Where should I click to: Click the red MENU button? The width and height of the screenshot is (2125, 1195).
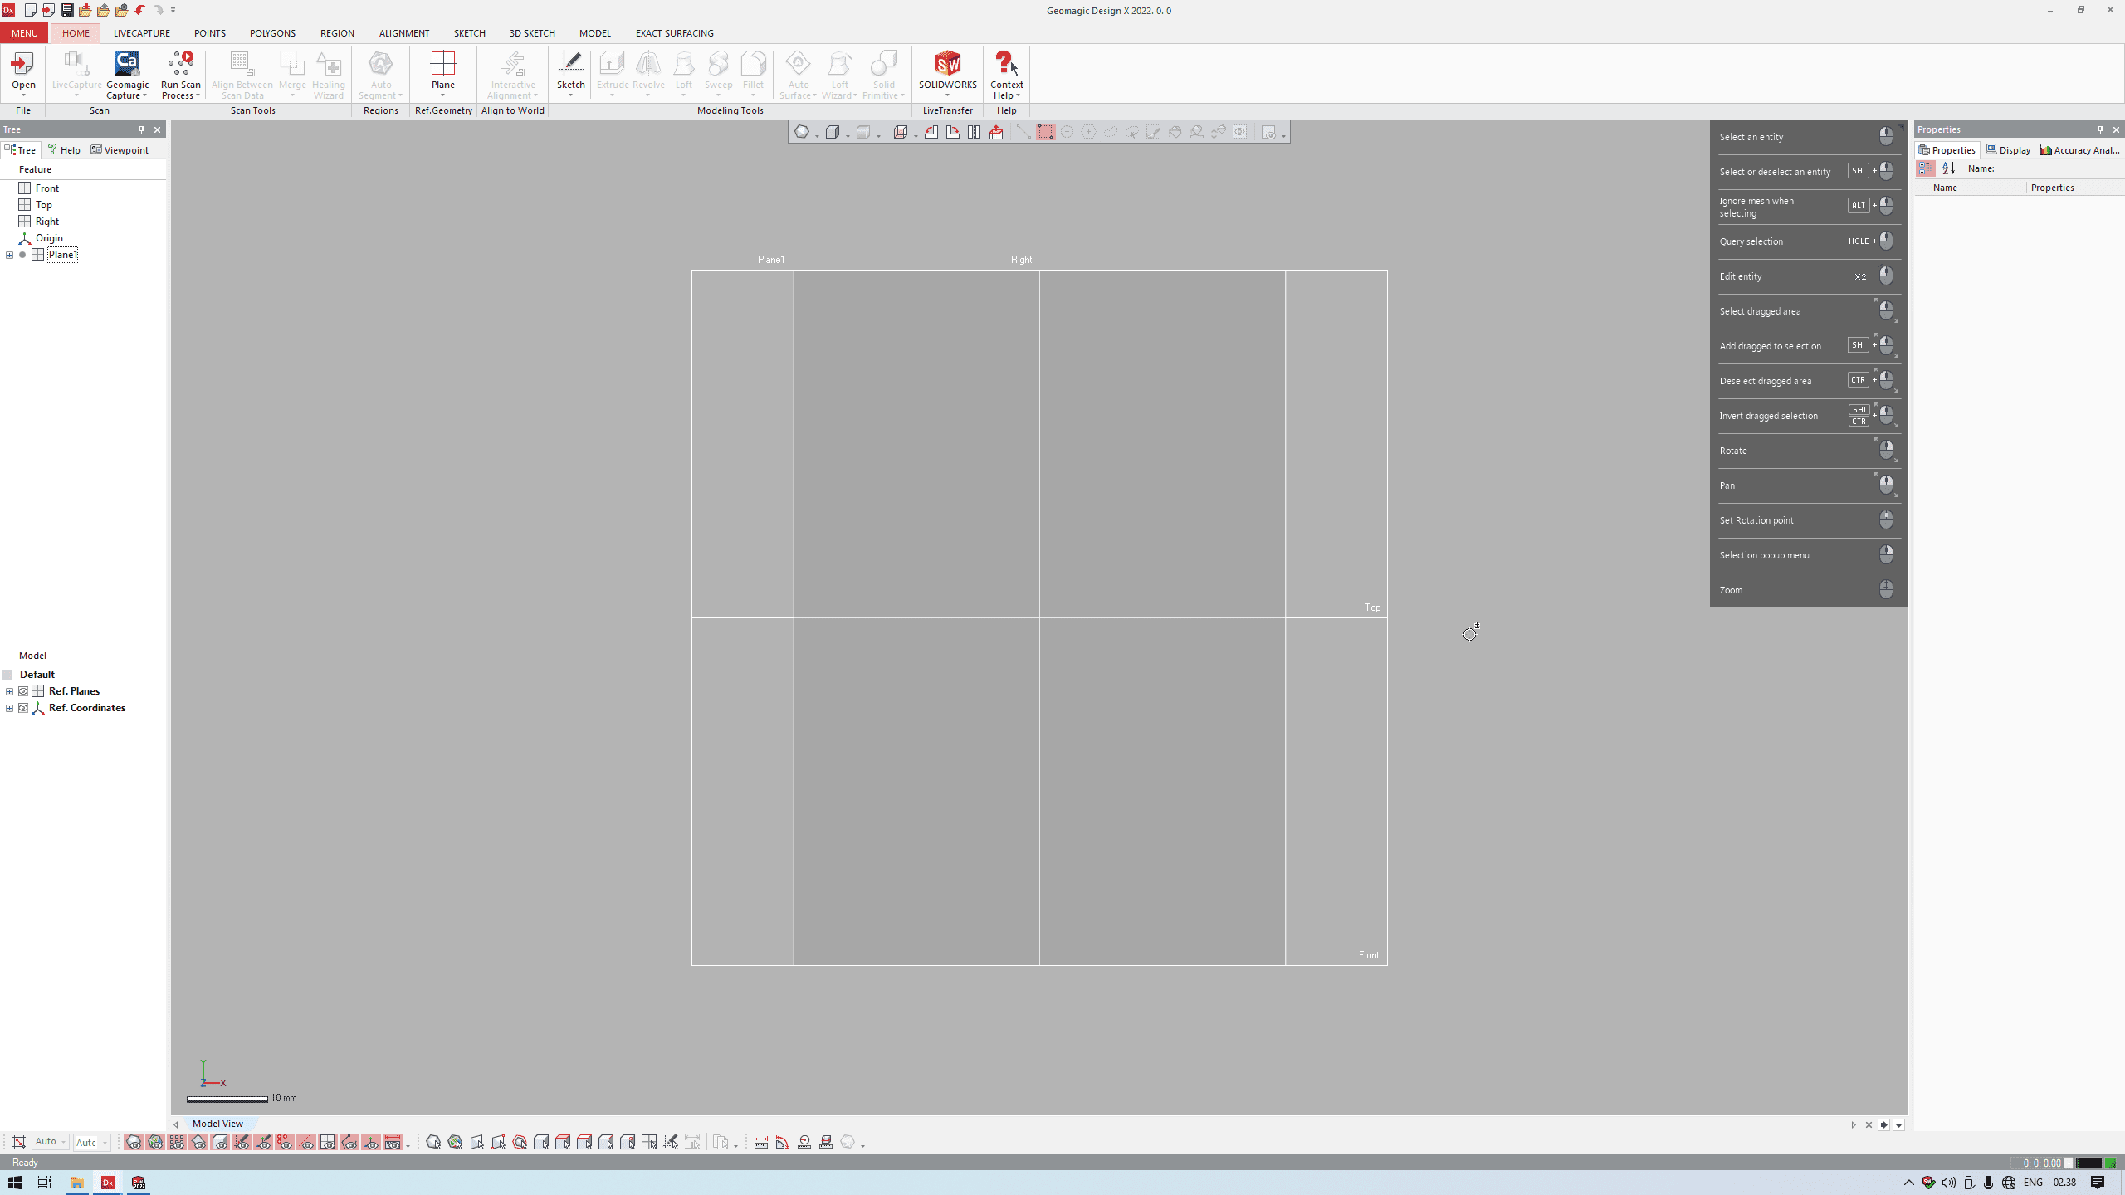(x=24, y=33)
